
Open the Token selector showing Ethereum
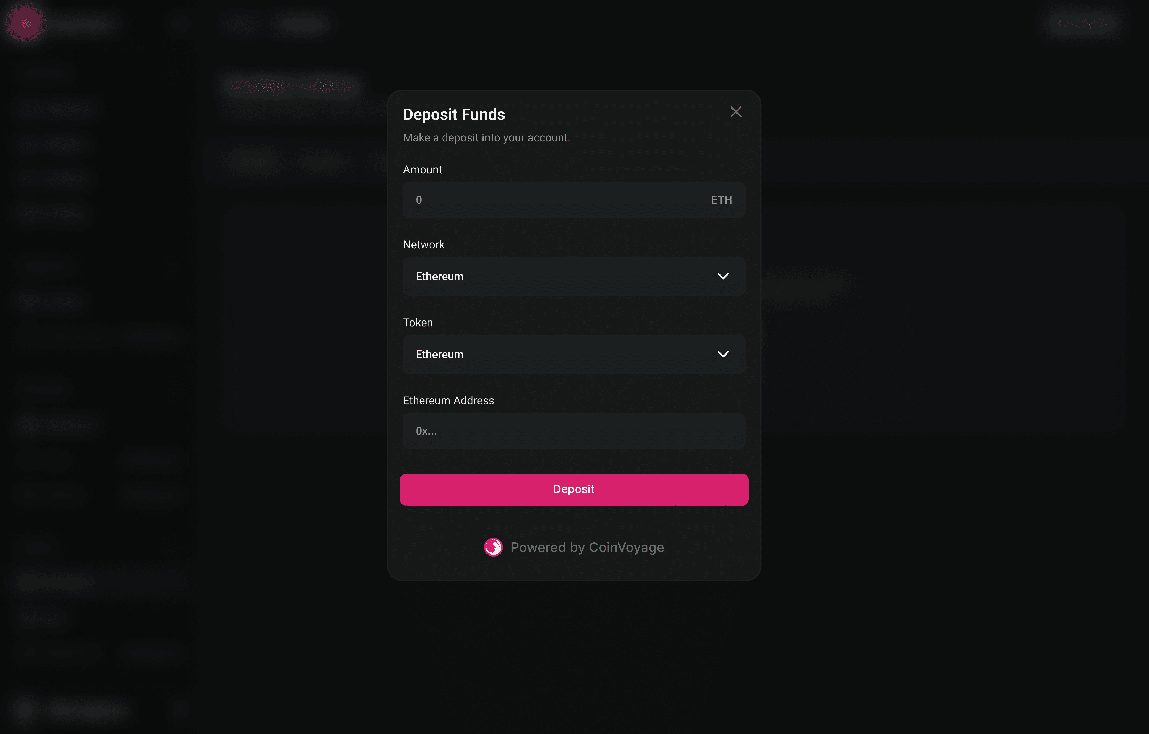pyautogui.click(x=574, y=354)
